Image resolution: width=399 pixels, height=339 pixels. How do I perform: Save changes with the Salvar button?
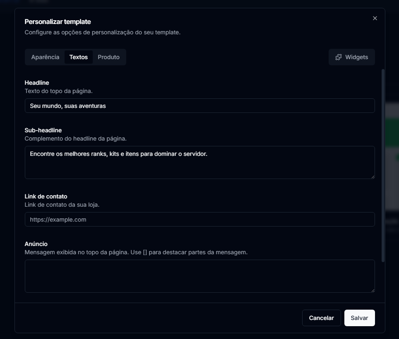pyautogui.click(x=359, y=318)
